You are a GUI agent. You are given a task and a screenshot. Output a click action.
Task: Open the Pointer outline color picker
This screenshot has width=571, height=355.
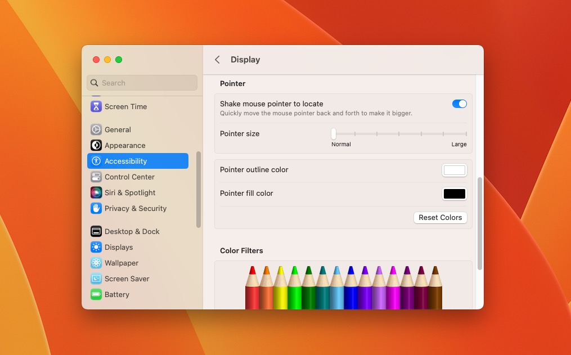pos(454,170)
